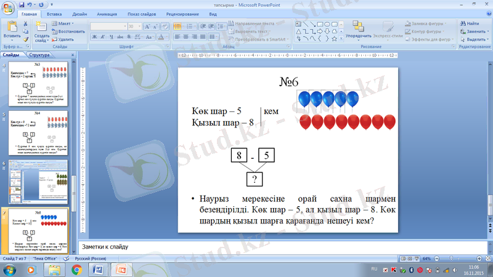Create a new slide with Создать слайд

coord(42,30)
